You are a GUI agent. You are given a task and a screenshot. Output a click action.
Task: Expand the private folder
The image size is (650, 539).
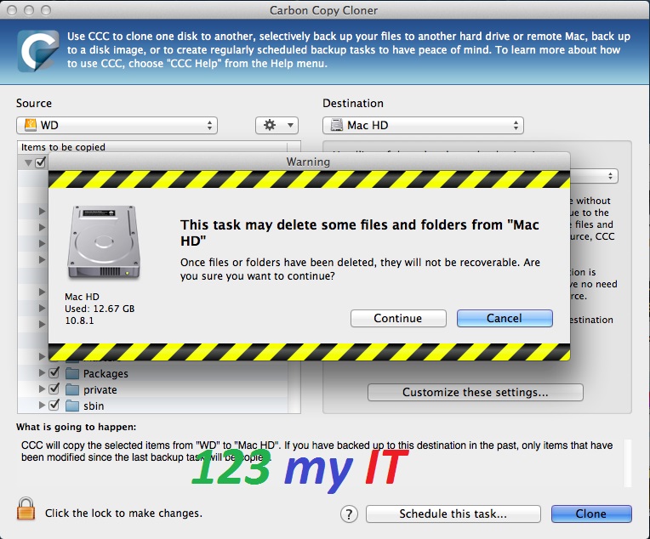click(42, 389)
